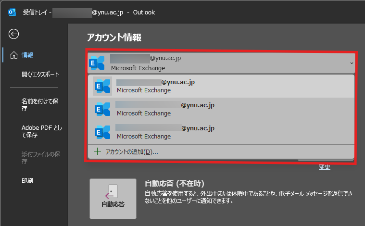Click the highlighted first account's Exchange icon

click(x=102, y=86)
